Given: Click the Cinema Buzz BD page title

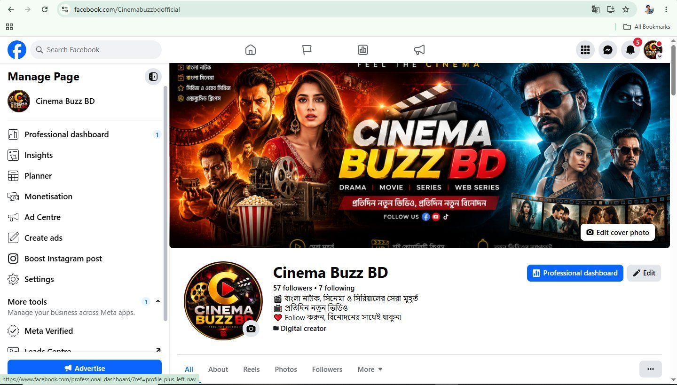Looking at the screenshot, I should tap(331, 273).
